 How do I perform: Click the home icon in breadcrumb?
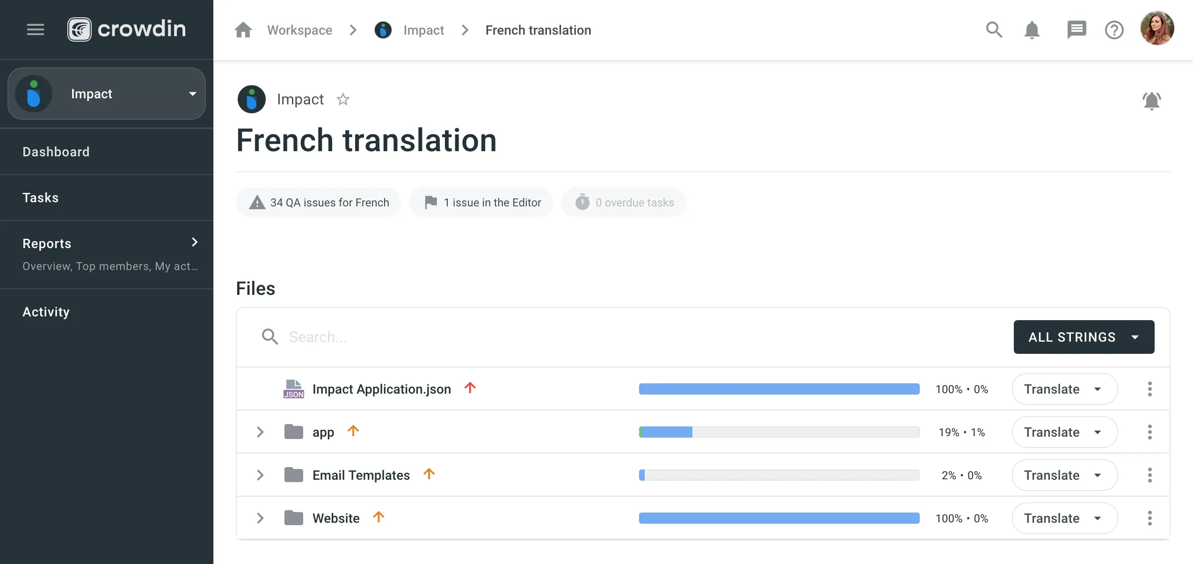[243, 30]
